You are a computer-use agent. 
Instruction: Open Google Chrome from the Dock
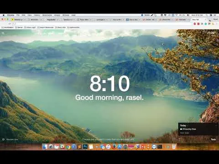[68, 147]
